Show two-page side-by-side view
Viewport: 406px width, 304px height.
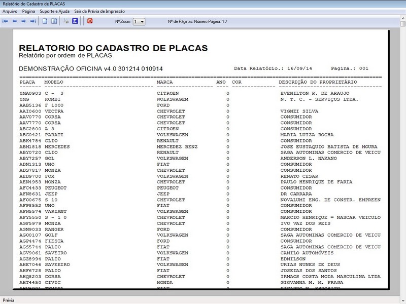coord(54,21)
